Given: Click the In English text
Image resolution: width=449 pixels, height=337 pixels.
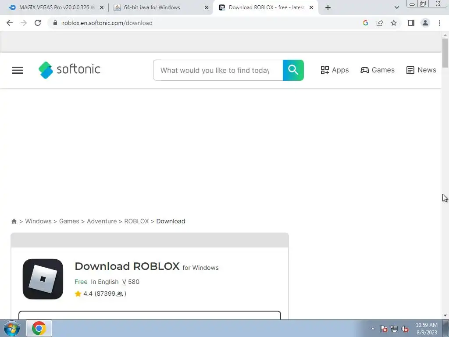Looking at the screenshot, I should [104, 282].
